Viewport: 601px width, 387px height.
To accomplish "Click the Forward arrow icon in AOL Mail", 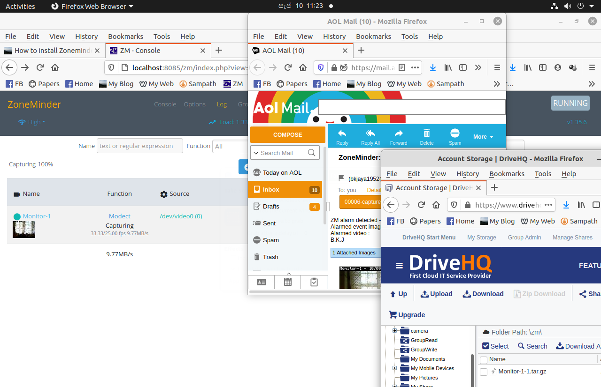I will [399, 133].
